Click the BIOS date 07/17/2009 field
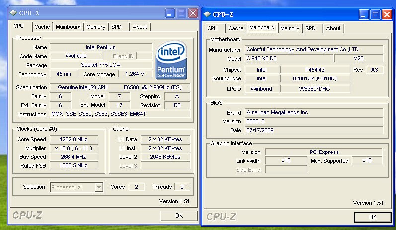The height and width of the screenshot is (230, 396). [314, 130]
